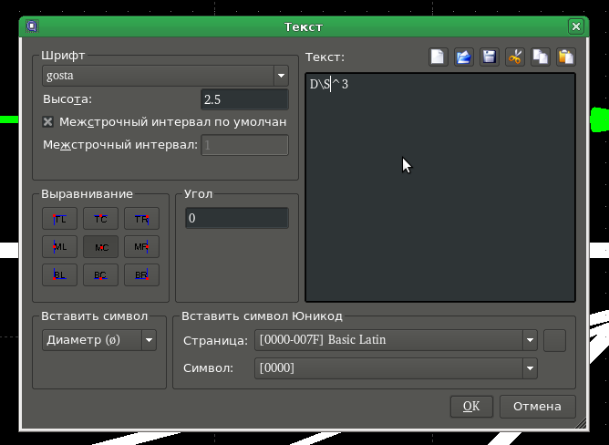Screen dimensions: 609x445
Task: Set alignment to bottom left (BL)
Action: click(60, 275)
